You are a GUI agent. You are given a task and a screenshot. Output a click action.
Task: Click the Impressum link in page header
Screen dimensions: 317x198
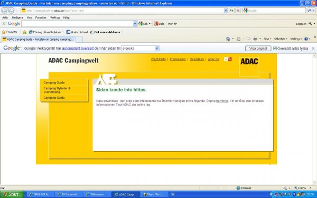(x=178, y=59)
